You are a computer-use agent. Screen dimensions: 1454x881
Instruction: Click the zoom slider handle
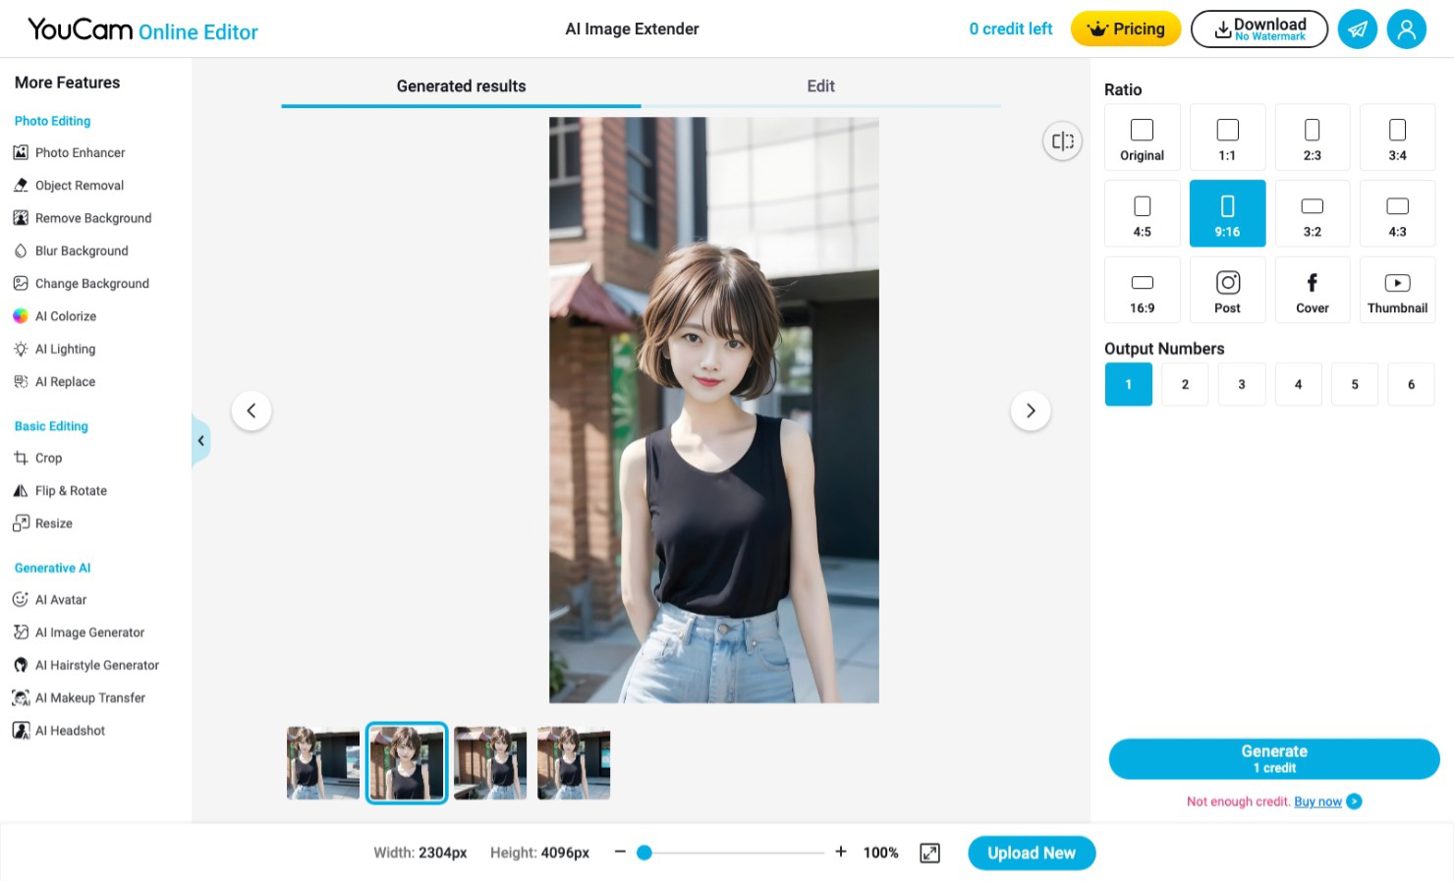click(644, 853)
